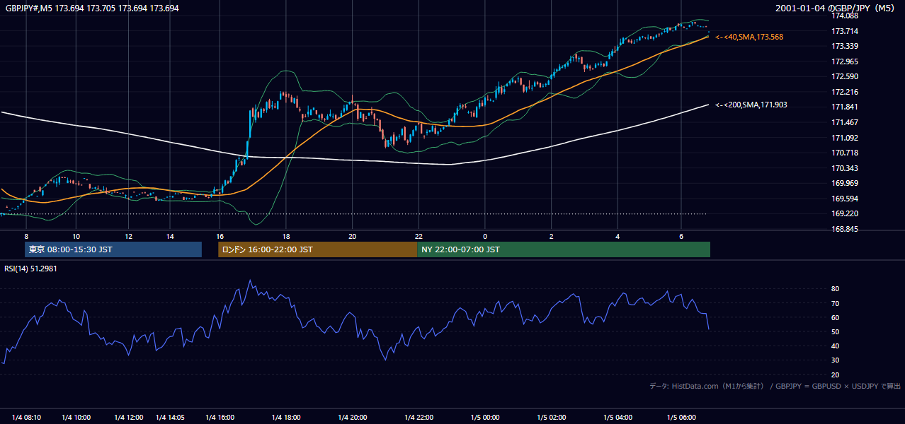
Task: Click the time label 1/4 16:00
Action: (x=220, y=418)
